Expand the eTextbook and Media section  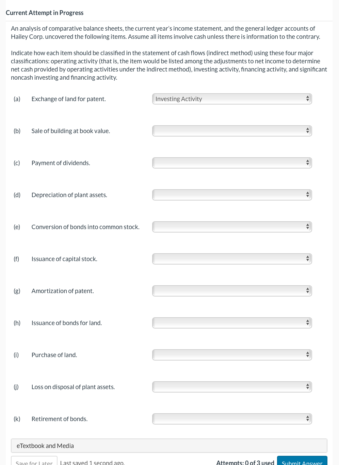tap(45, 446)
